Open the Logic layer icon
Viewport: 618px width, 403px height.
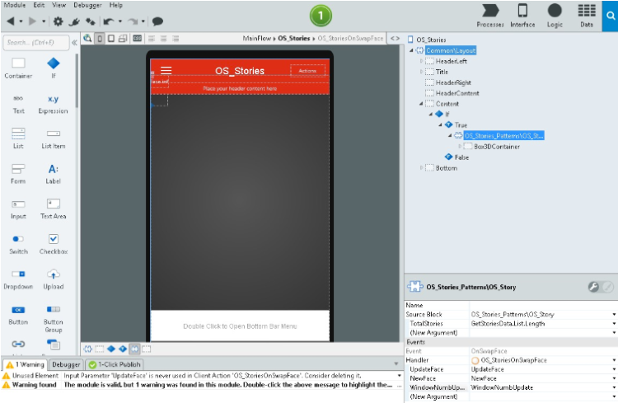(x=555, y=15)
